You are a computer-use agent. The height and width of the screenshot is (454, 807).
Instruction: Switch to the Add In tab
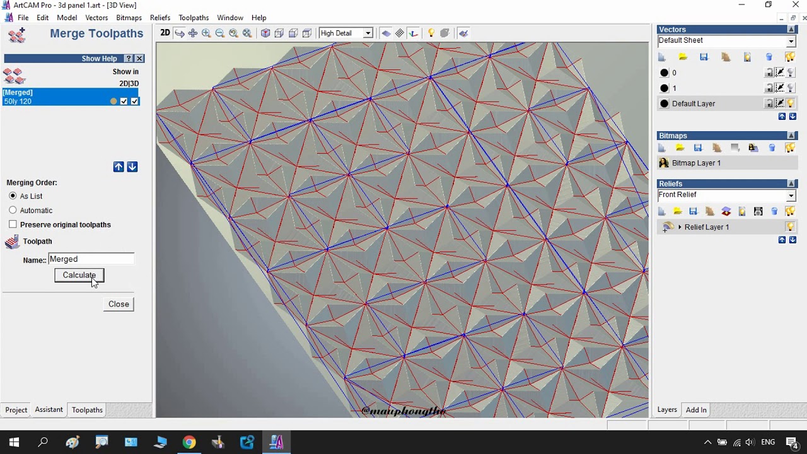pyautogui.click(x=696, y=410)
